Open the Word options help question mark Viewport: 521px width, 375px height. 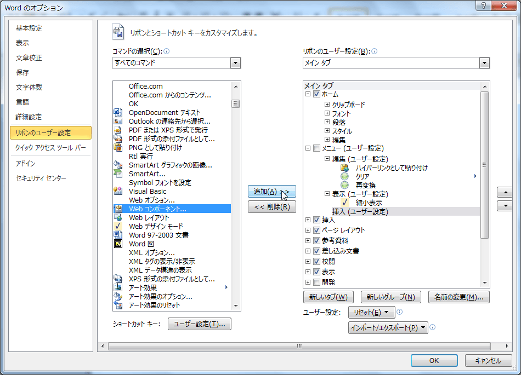click(484, 5)
